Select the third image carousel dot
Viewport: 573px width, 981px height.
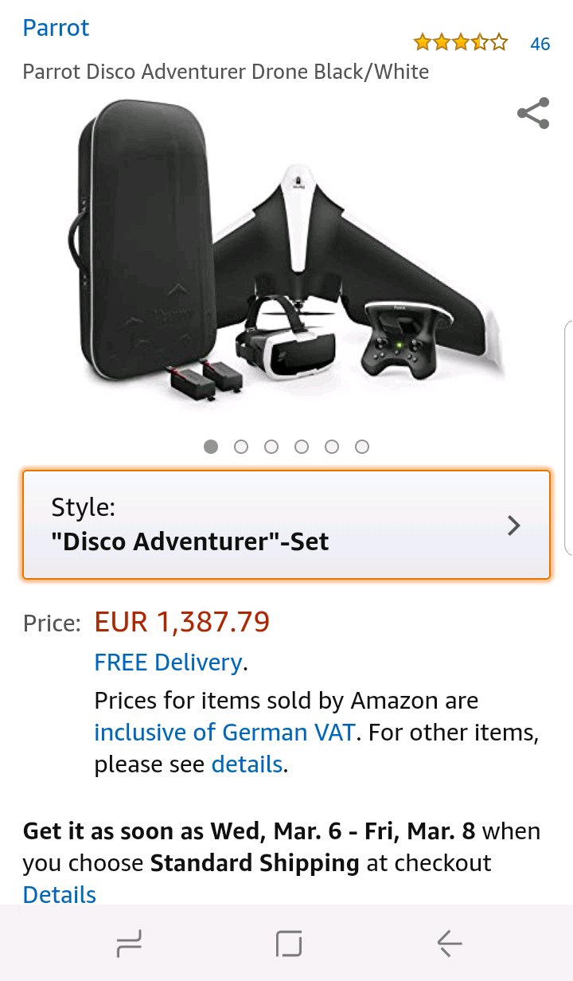pos(271,447)
